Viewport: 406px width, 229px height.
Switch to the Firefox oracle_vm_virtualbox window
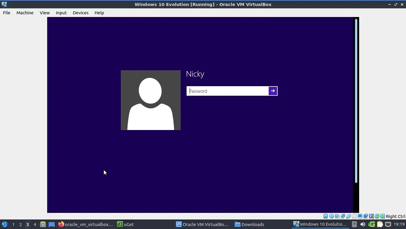tap(86, 224)
